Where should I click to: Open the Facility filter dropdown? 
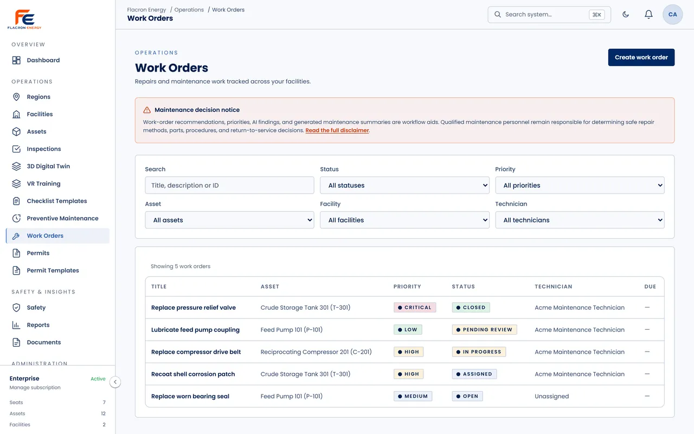point(404,220)
